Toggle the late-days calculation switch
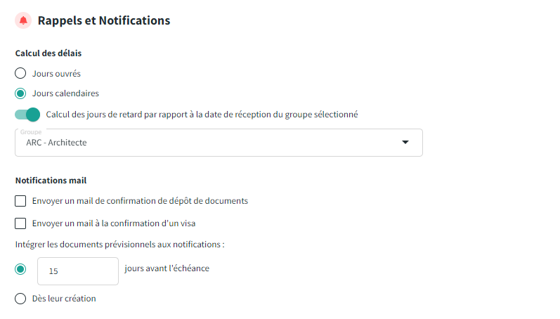Viewport: 560px width, 319px height. point(27,115)
